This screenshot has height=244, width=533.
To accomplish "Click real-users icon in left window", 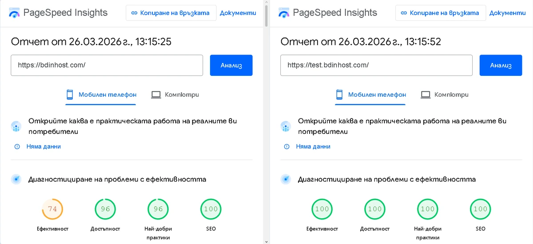I will pyautogui.click(x=16, y=127).
